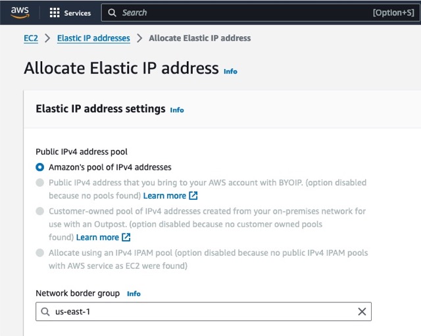The image size is (421, 336).
Task: Click external link icon after Outpost Learn more
Action: click(x=126, y=237)
